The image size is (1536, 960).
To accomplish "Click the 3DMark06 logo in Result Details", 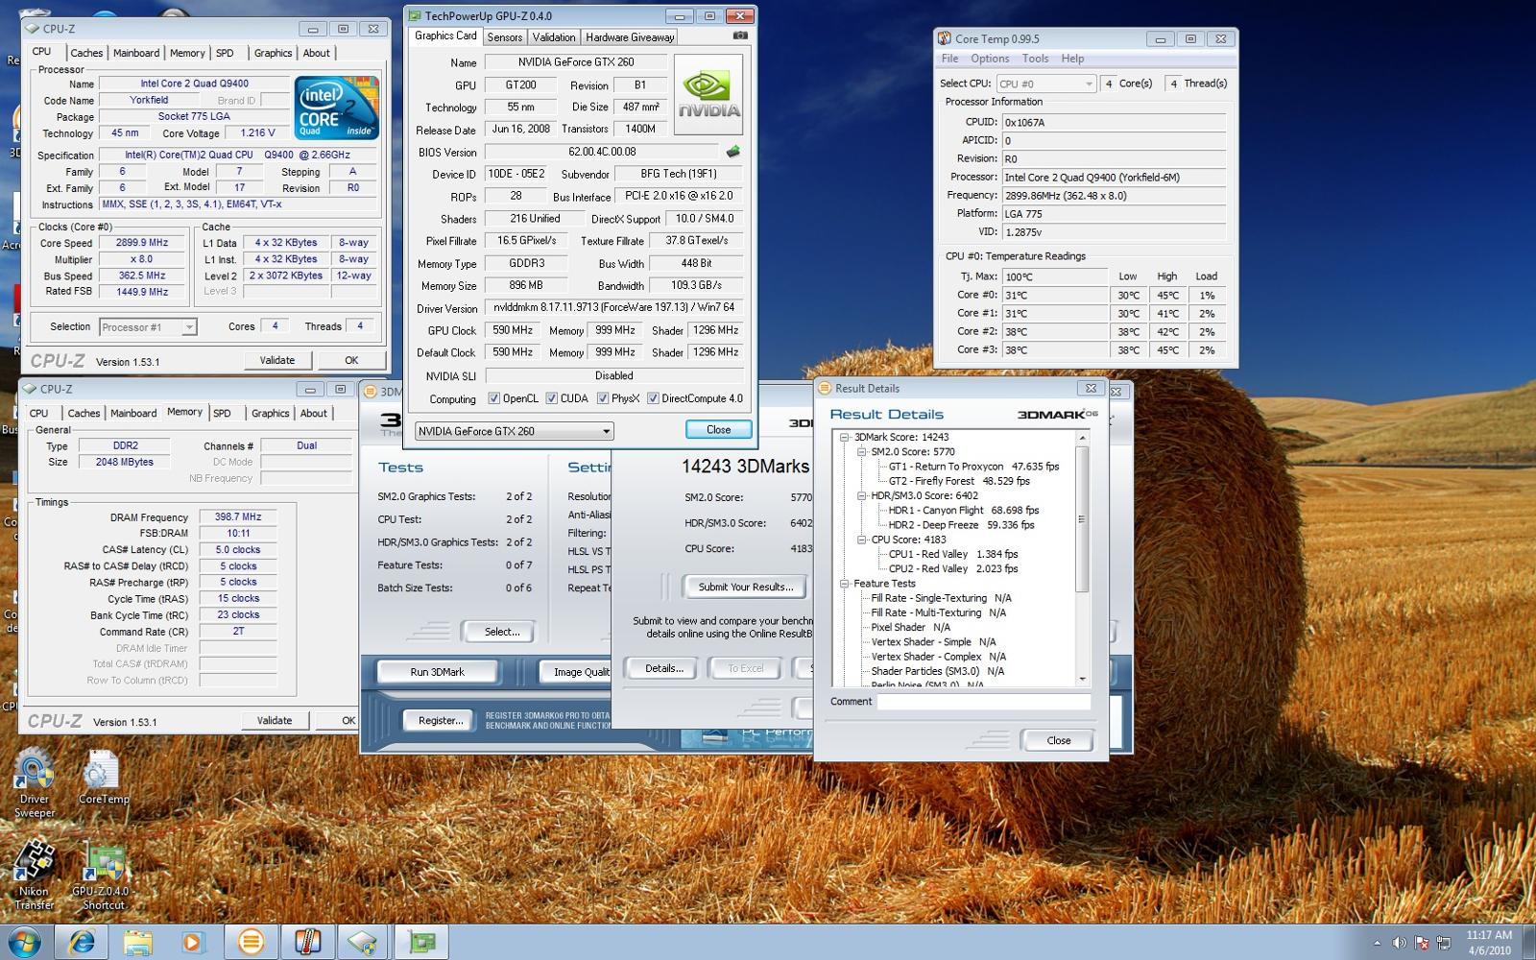I will click(1057, 414).
